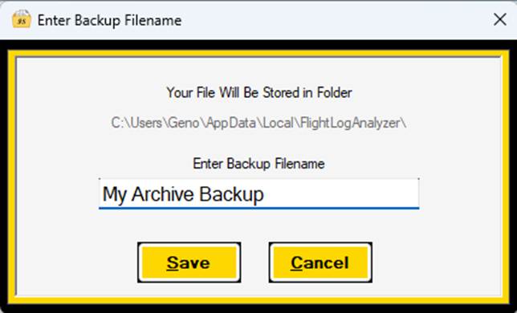Click the yellow border of the dialog
Image resolution: width=517 pixels, height=313 pixels.
[x=258, y=53]
